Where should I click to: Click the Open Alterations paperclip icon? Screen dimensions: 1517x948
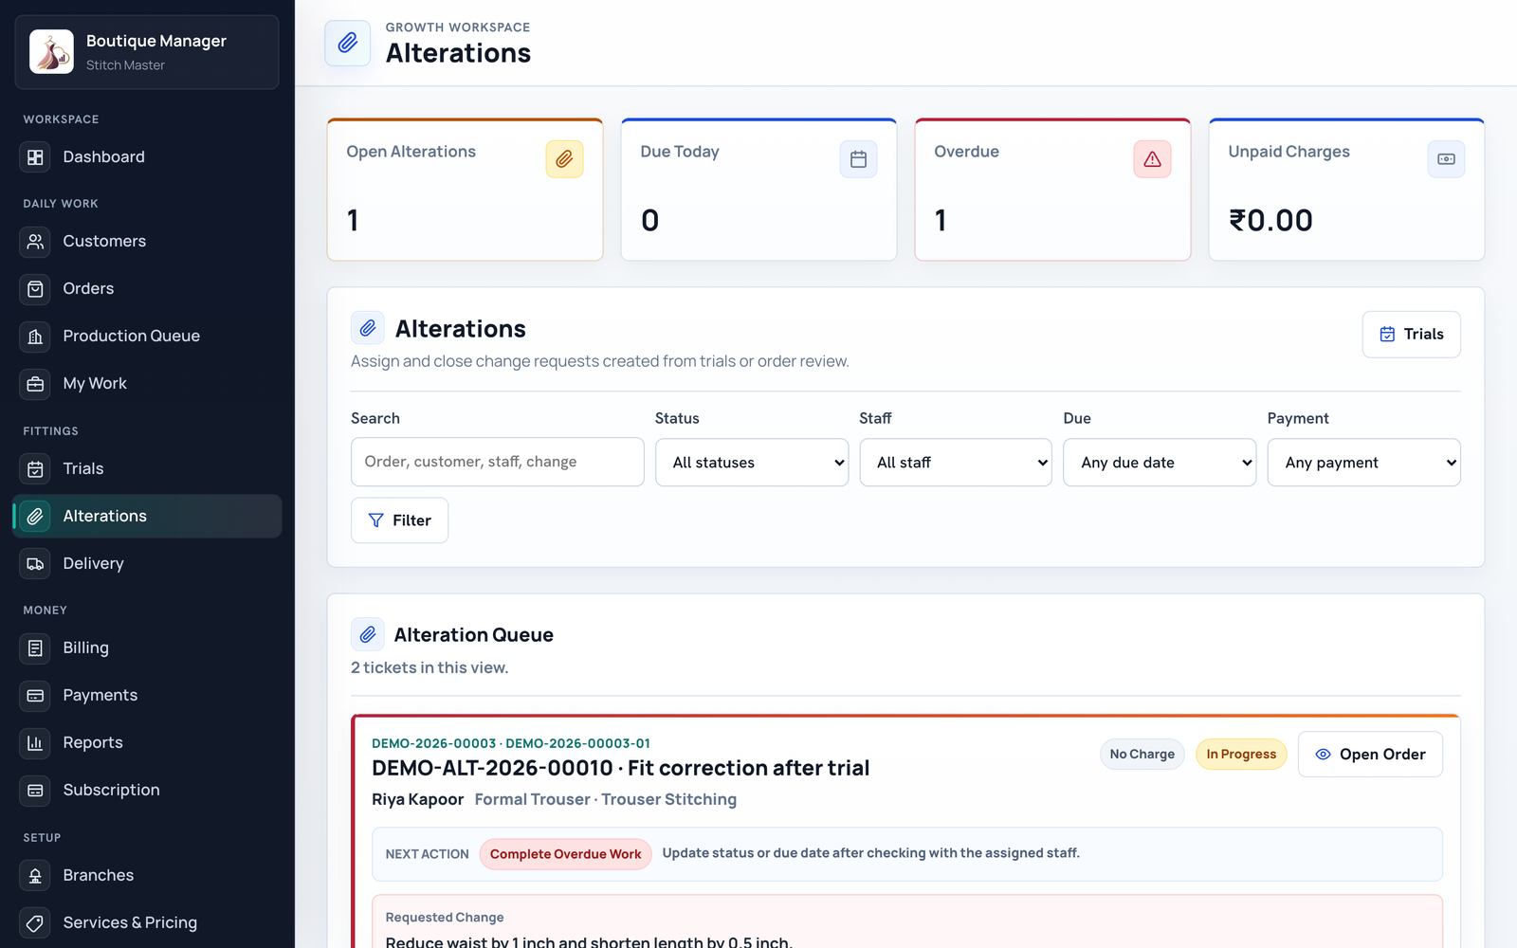pyautogui.click(x=564, y=159)
